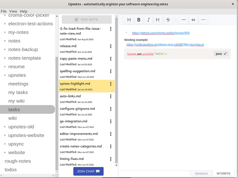Click the JOIN CHAT button
Screen dimensions: 238x178
(88, 171)
